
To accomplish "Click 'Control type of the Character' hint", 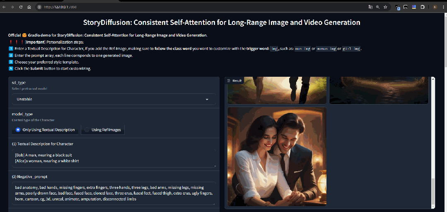I will click(x=33, y=120).
